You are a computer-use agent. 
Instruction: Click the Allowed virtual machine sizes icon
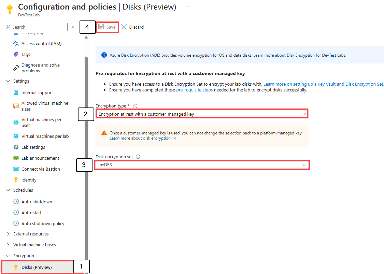coord(16,106)
